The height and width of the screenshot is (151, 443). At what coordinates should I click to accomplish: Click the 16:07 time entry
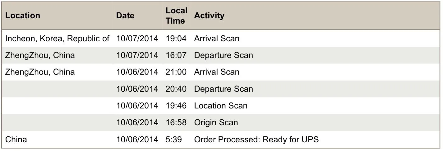click(x=176, y=56)
